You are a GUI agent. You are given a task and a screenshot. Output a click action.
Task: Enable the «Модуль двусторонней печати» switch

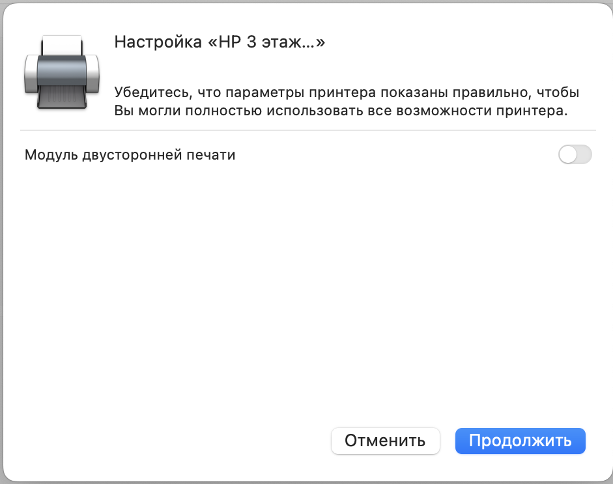575,155
